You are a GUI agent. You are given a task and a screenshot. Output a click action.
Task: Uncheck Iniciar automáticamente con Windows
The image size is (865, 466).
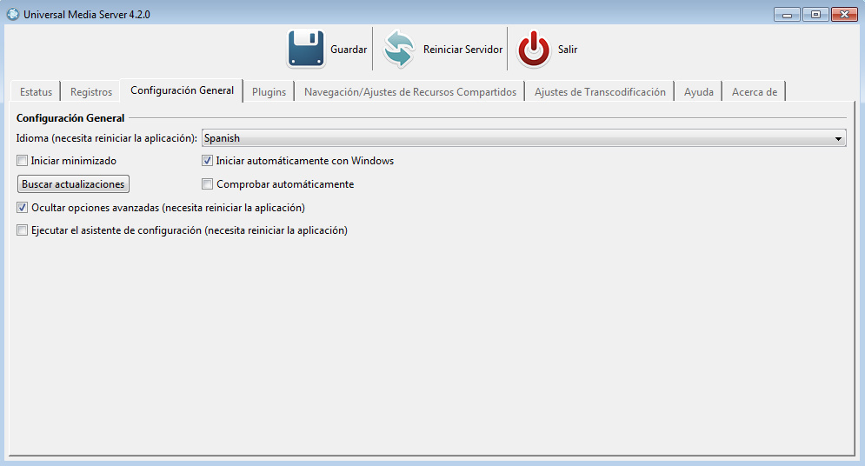pos(208,161)
